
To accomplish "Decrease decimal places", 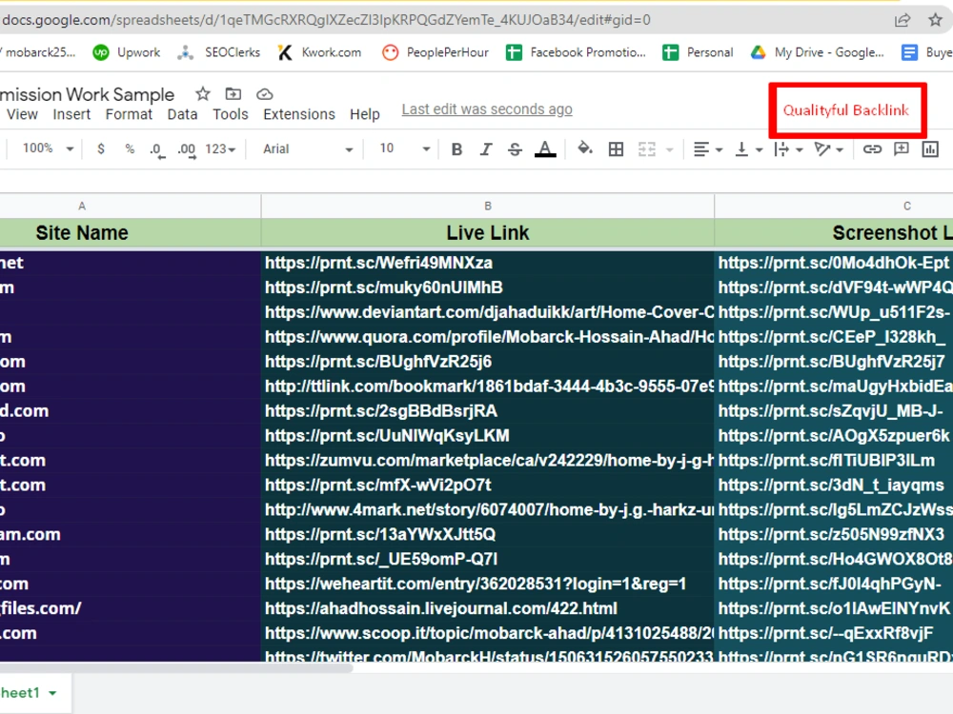I will click(x=157, y=150).
